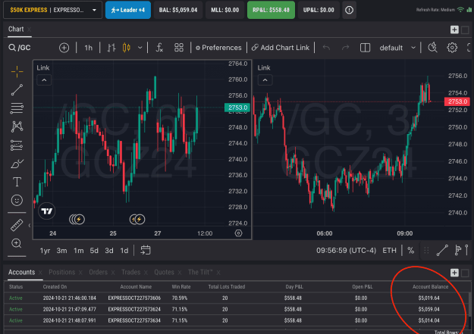
Task: Redo the chart action
Action: [x=346, y=48]
